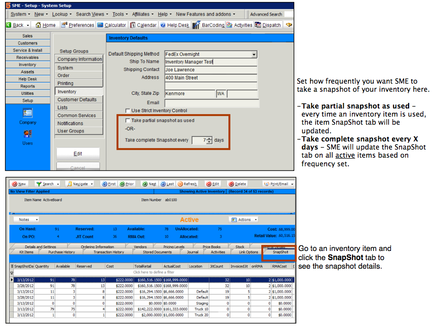The height and width of the screenshot is (326, 436).
Task: Select Notifications in Setup Groups
Action: [x=79, y=123]
